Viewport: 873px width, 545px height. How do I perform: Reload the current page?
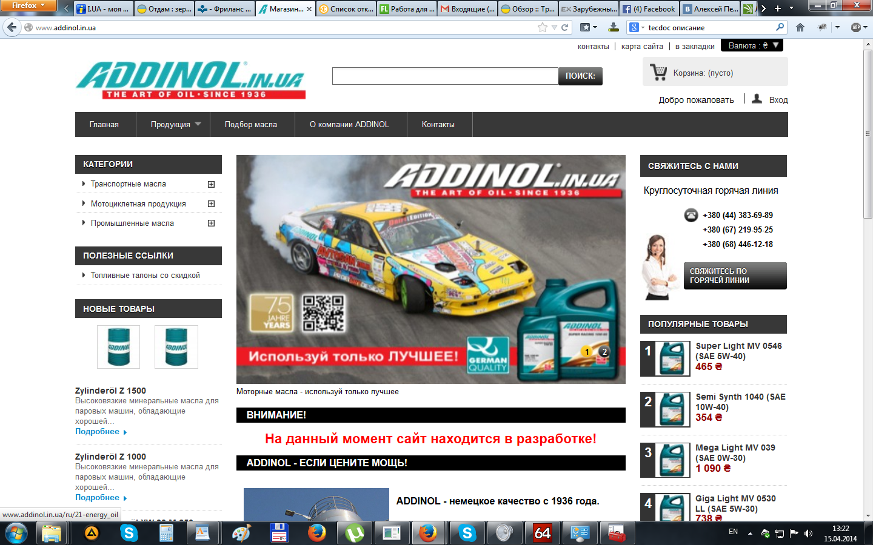click(565, 27)
